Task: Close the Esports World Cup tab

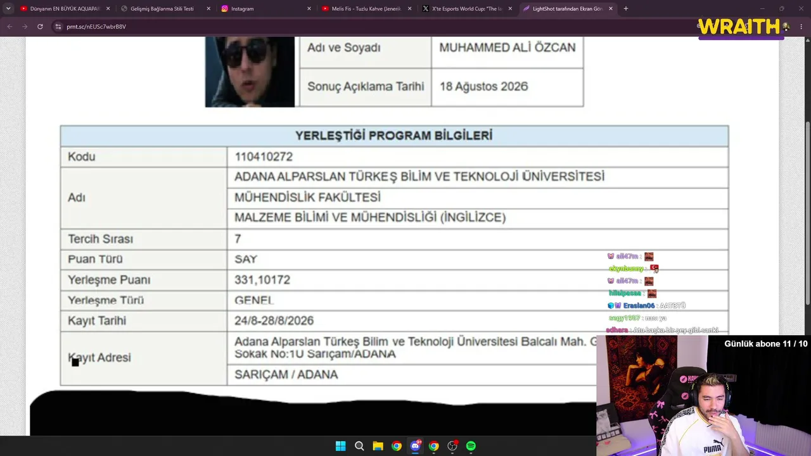Action: [x=510, y=9]
